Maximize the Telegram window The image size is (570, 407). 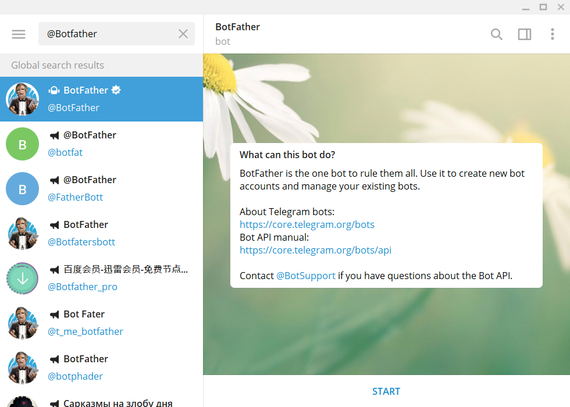tap(543, 7)
